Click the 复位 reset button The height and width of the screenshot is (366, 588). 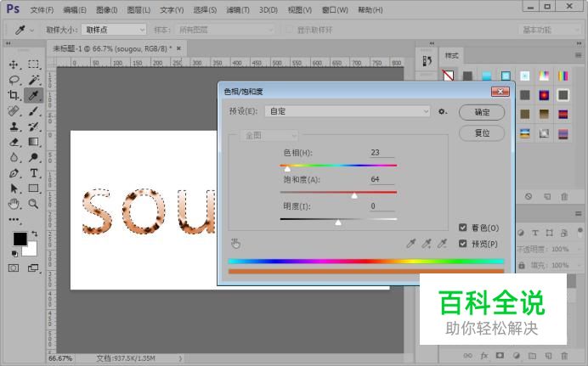click(x=482, y=133)
